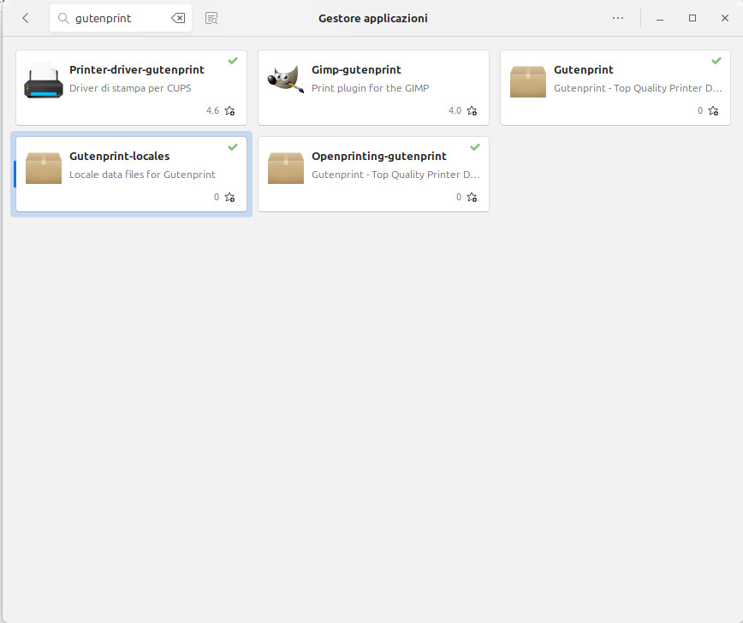Open the Gutenprint package title

583,69
